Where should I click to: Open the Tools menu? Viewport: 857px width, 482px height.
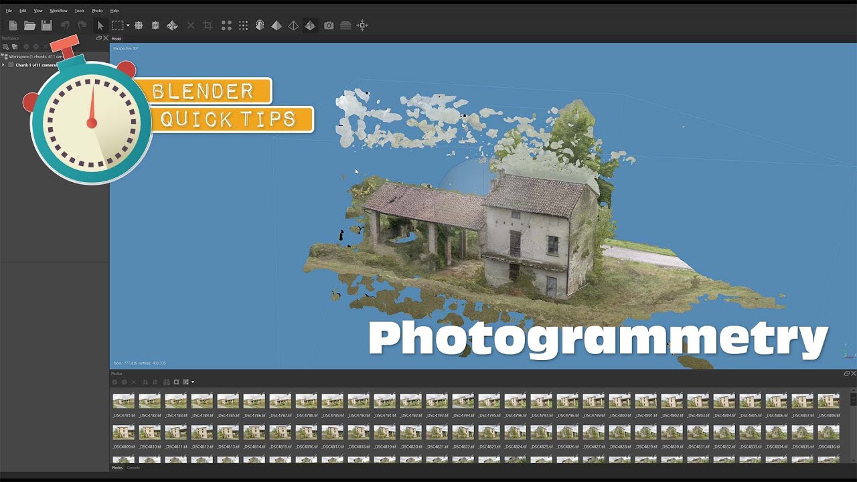[x=80, y=11]
